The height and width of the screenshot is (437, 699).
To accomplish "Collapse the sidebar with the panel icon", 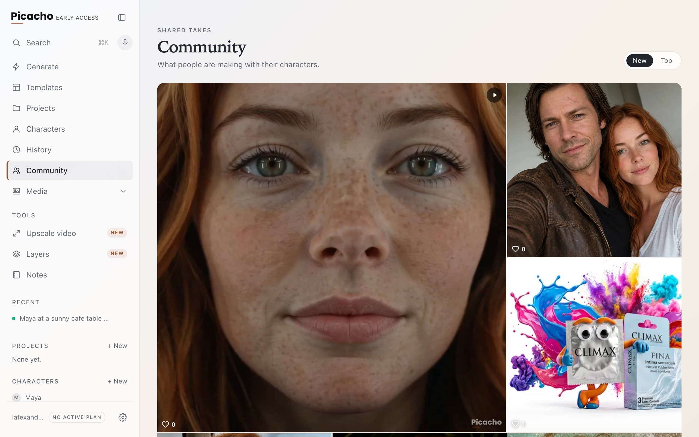I will point(122,17).
